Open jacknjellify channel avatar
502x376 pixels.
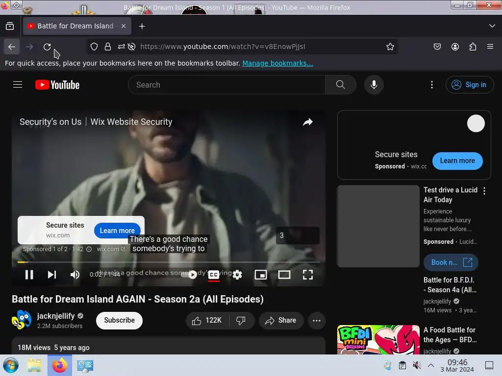(22, 320)
